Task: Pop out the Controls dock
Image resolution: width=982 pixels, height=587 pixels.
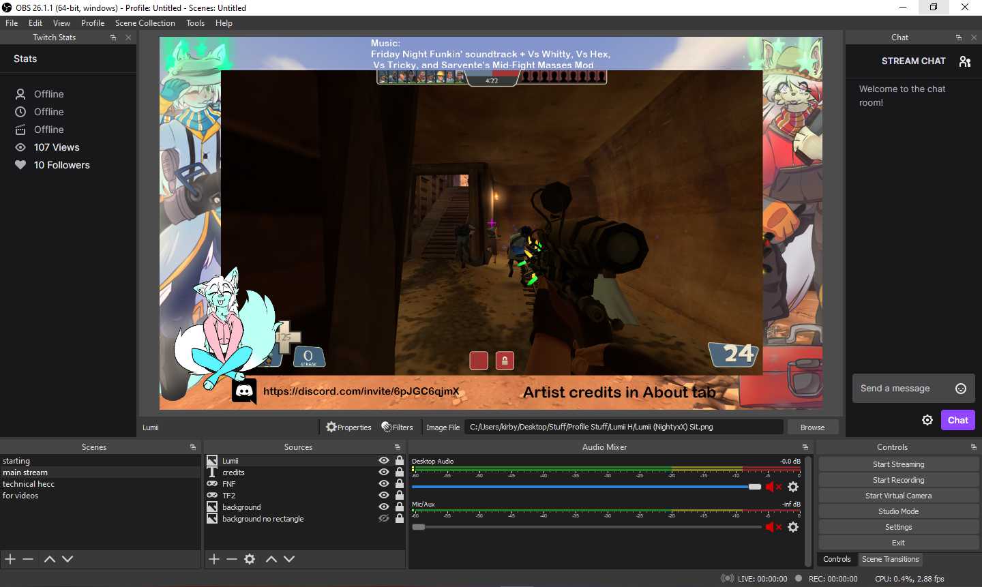Action: click(x=974, y=447)
